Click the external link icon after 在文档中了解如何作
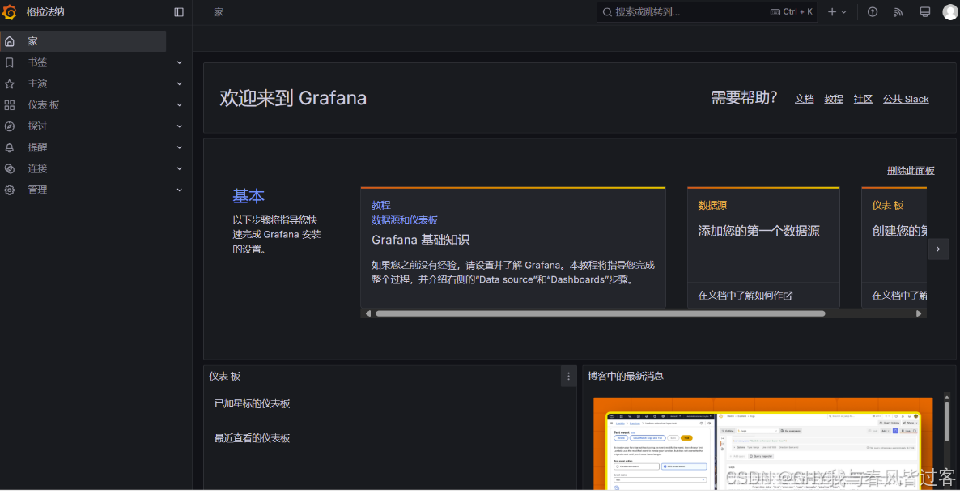 click(788, 296)
